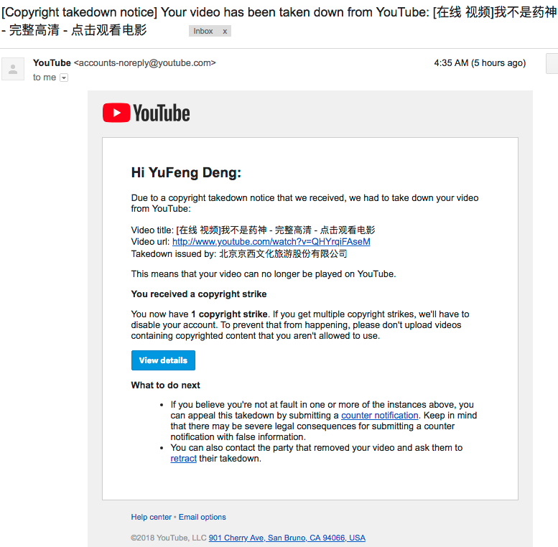This screenshot has height=547, width=558.
Task: Click the 'Hi YuFeng Deng' greeting heading
Action: coord(186,172)
